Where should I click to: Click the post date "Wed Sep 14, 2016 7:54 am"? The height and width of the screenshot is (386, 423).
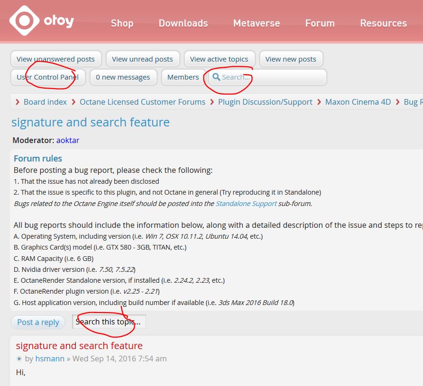point(120,359)
